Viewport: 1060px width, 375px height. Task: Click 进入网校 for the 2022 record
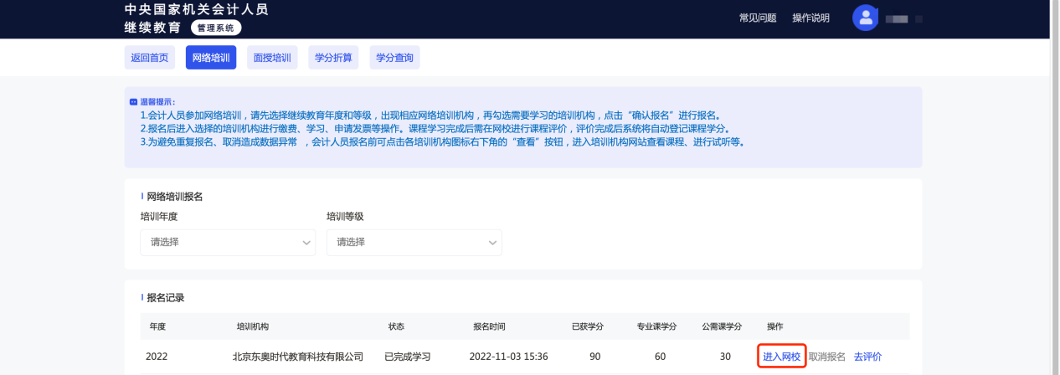click(781, 357)
